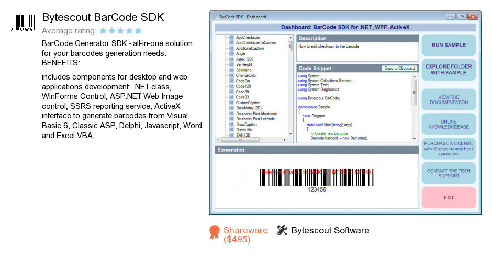The height and width of the screenshot is (258, 492).
Task: Select Dutch Kix sample
Action: pos(244,130)
